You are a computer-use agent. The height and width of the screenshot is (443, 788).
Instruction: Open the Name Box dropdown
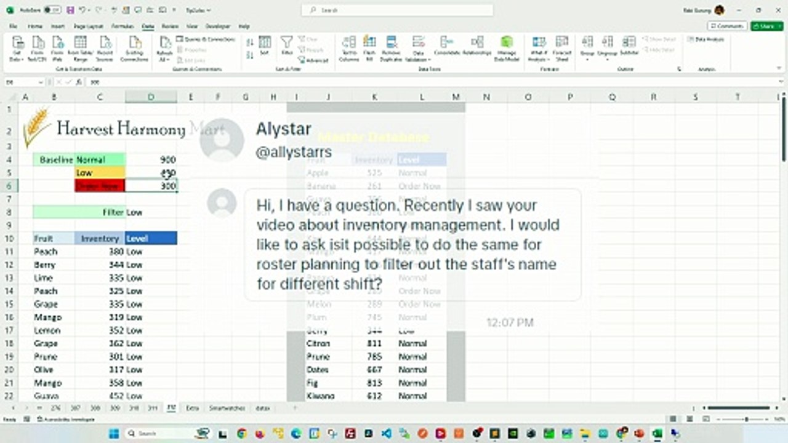tap(41, 82)
